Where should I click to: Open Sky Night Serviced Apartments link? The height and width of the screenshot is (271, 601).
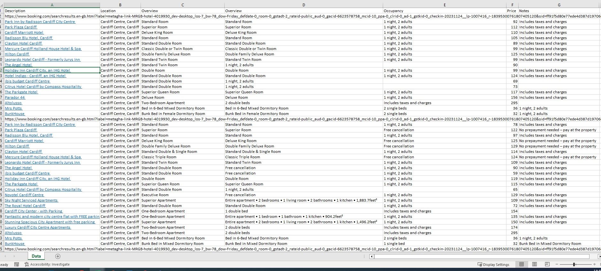[31, 200]
